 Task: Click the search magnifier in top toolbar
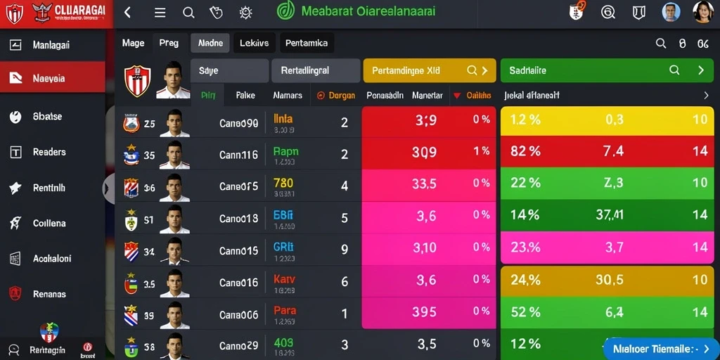(x=188, y=13)
